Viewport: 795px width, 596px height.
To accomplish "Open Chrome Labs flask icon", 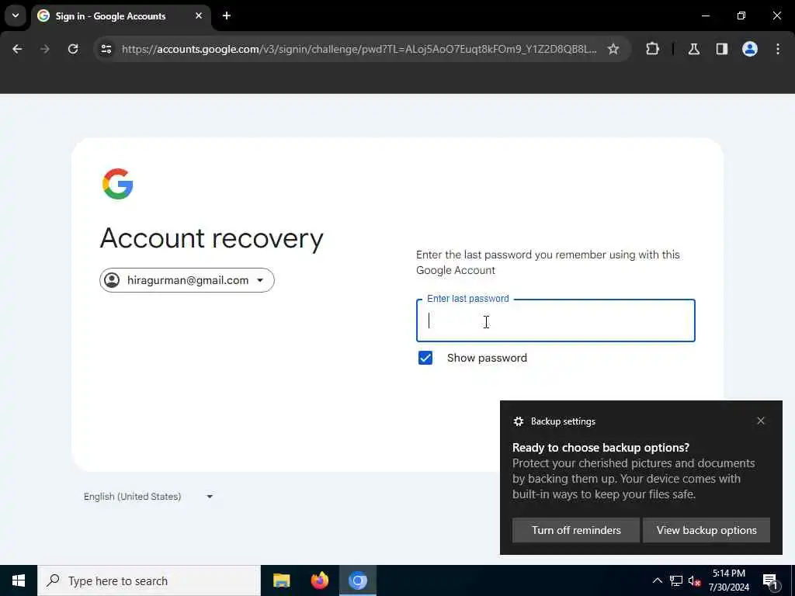I will pyautogui.click(x=694, y=49).
